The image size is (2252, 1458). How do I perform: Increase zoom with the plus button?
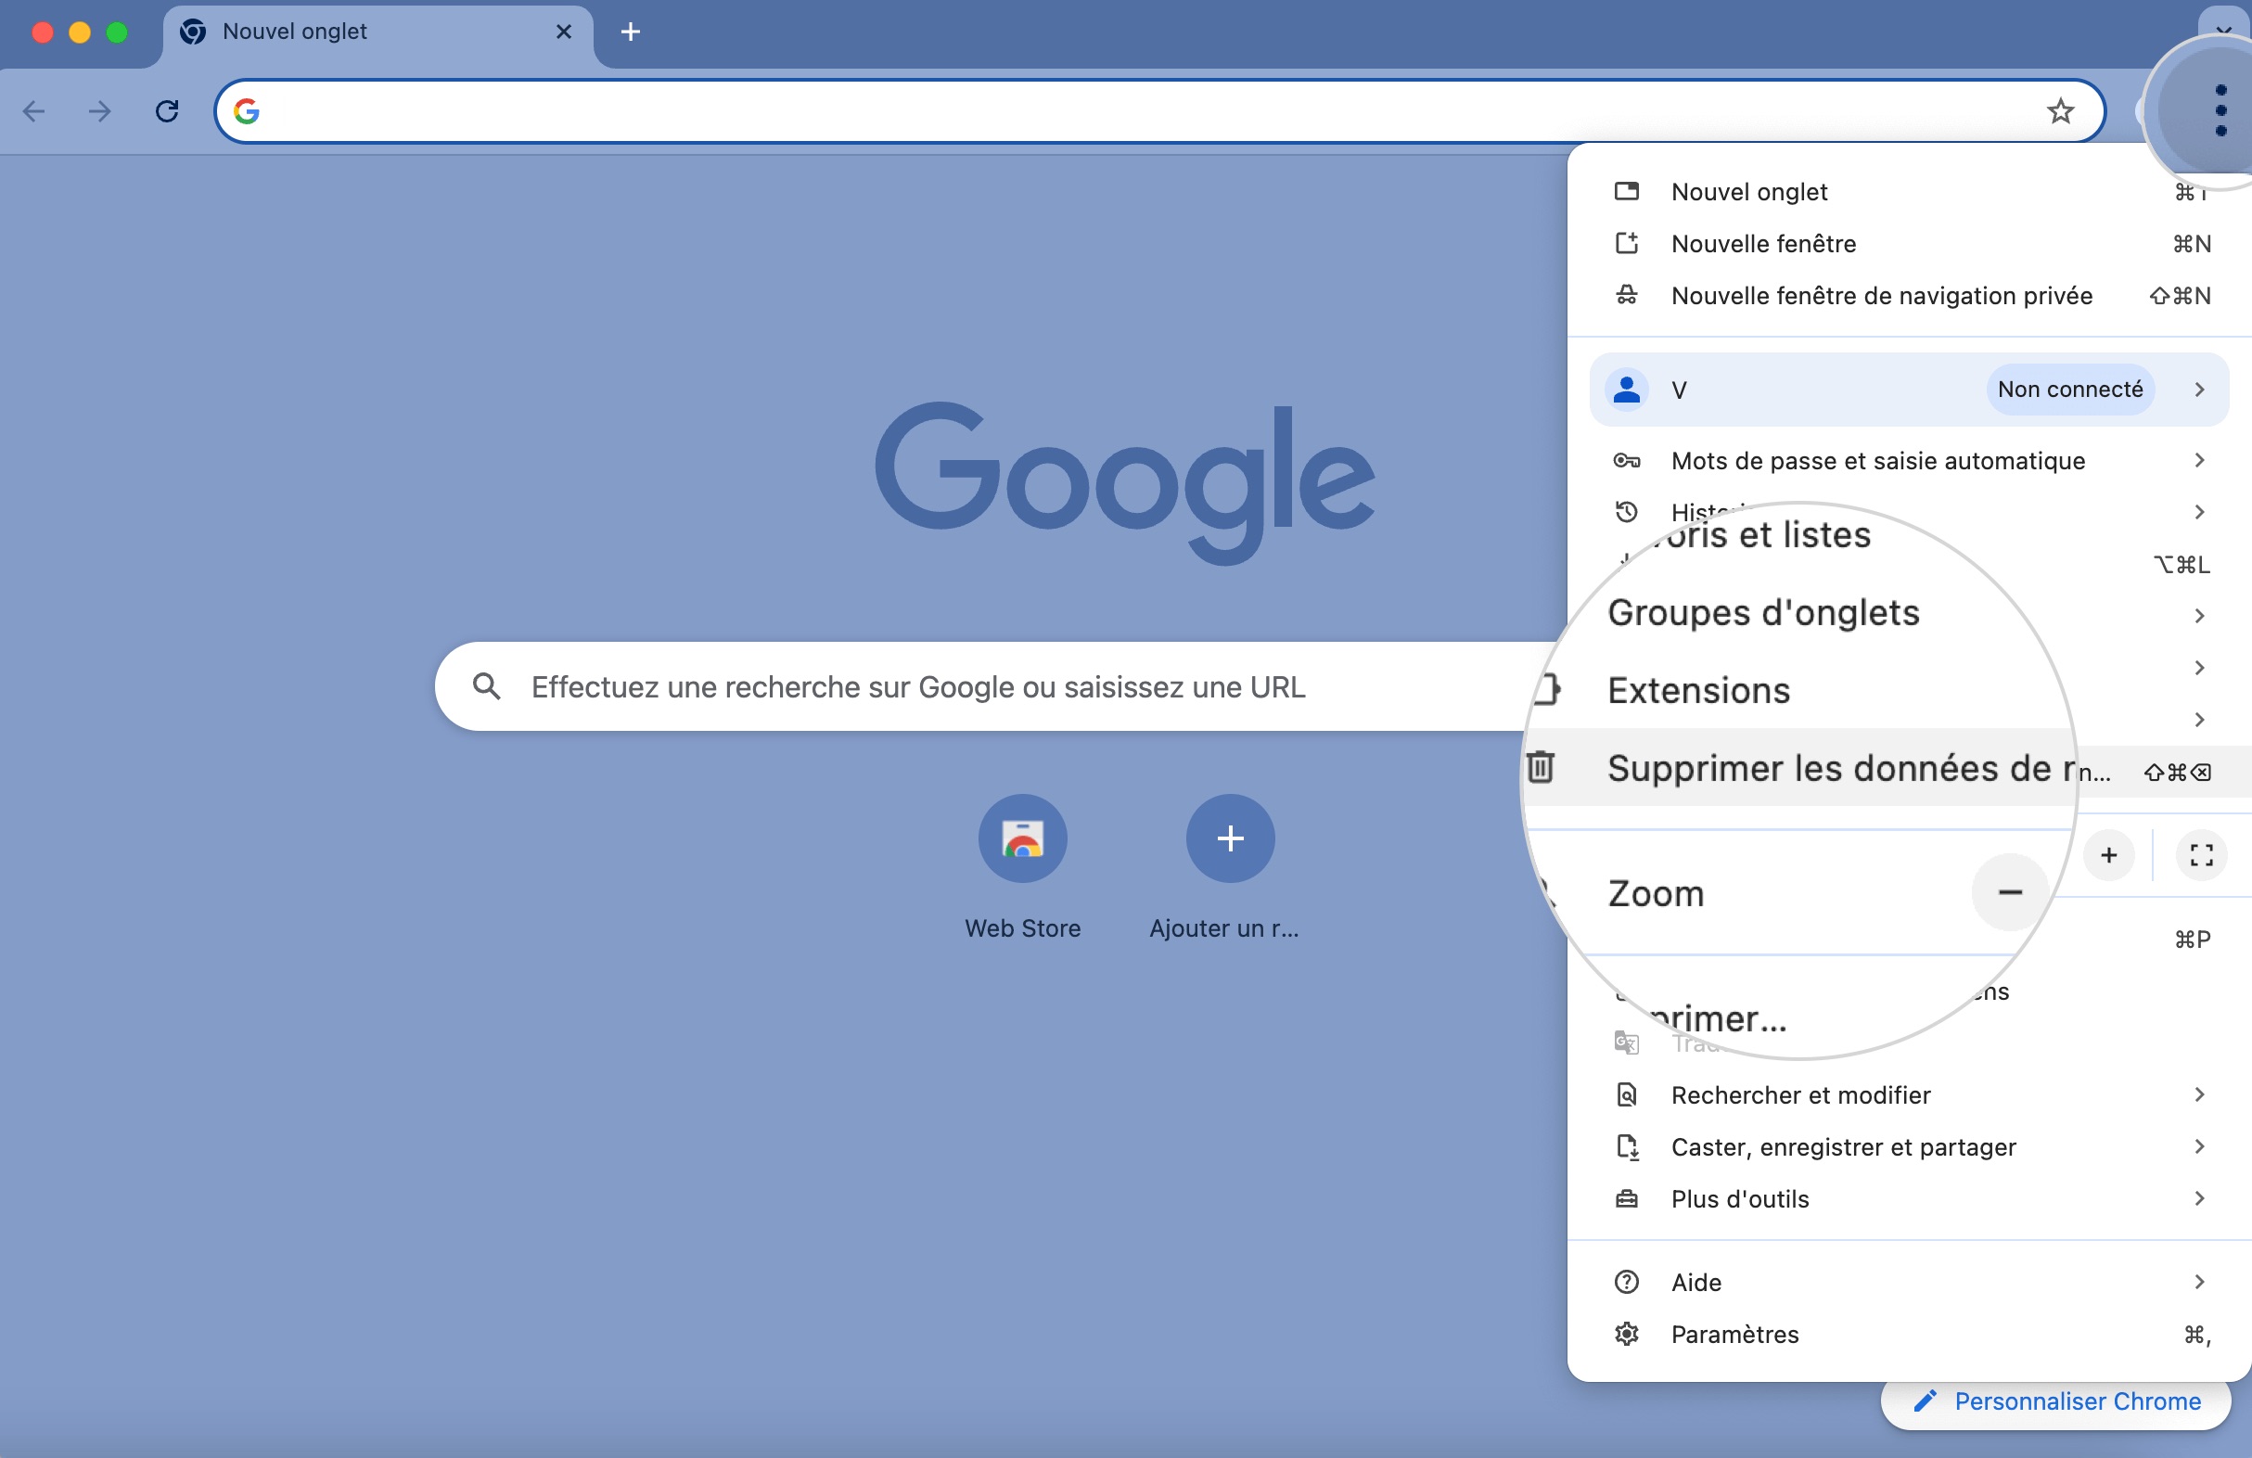pos(2108,855)
